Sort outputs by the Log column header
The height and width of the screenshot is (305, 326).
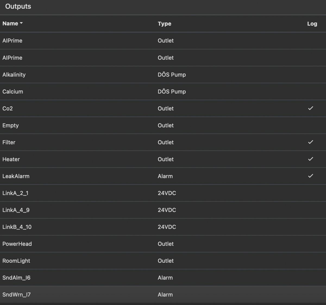(312, 24)
